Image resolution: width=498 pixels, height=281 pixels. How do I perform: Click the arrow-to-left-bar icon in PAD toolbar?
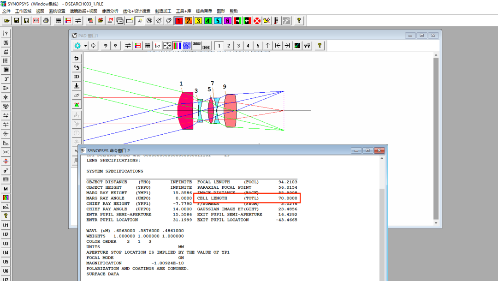point(278,46)
